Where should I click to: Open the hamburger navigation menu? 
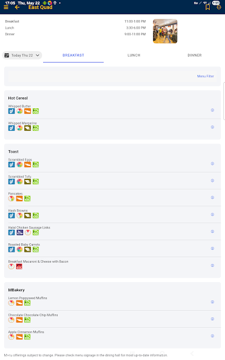click(x=6, y=7)
